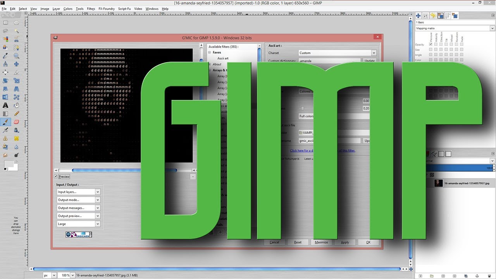The image size is (496, 279).
Task: Open the Input layers dropdown
Action: pyautogui.click(x=79, y=192)
